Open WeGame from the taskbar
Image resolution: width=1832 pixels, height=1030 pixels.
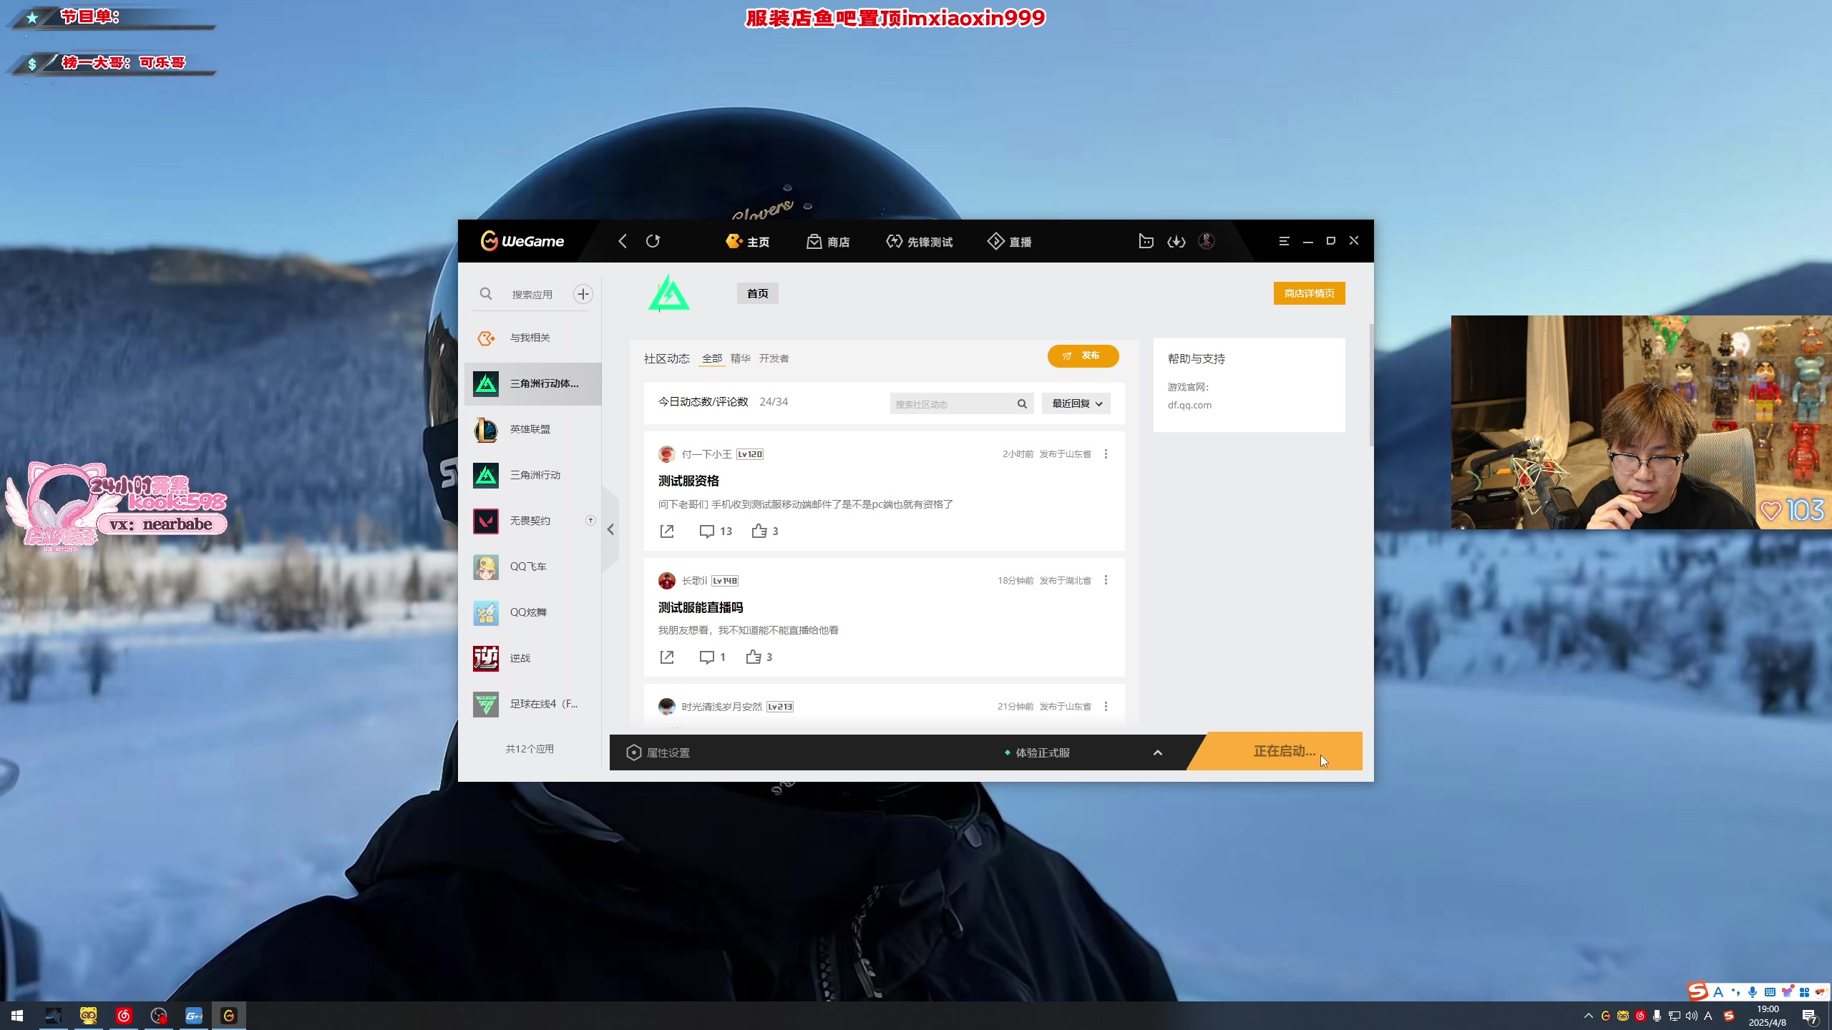pyautogui.click(x=229, y=1016)
